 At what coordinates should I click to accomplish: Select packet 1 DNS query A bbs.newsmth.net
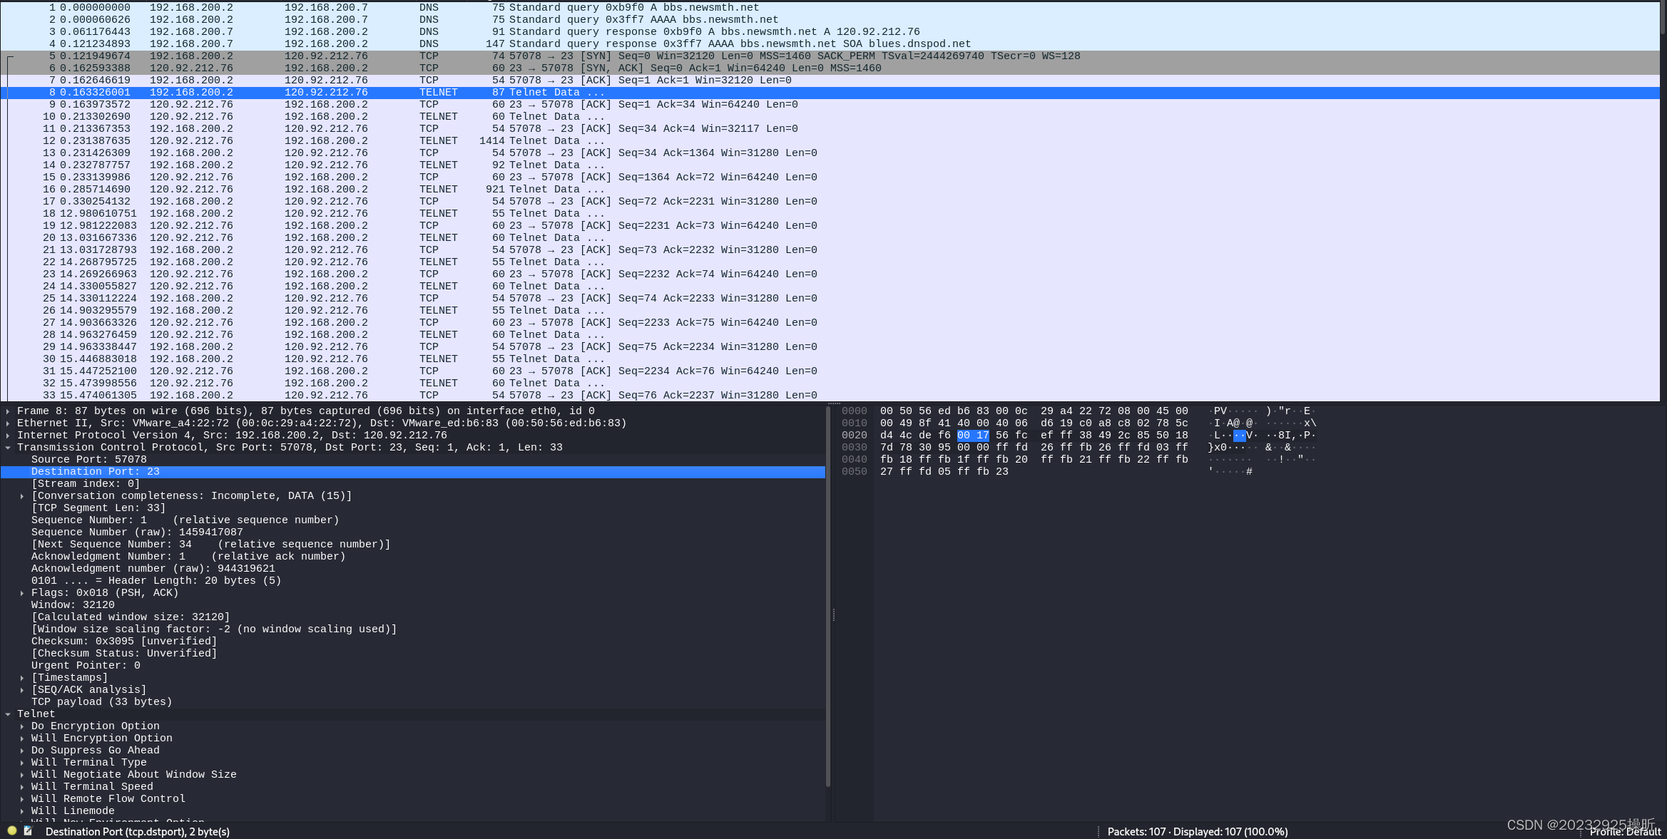pos(830,8)
